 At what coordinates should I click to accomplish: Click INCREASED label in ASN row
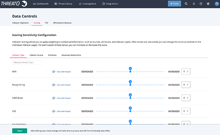click(x=174, y=72)
